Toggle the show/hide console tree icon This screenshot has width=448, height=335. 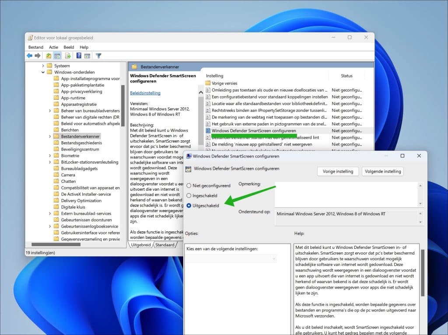[57, 55]
